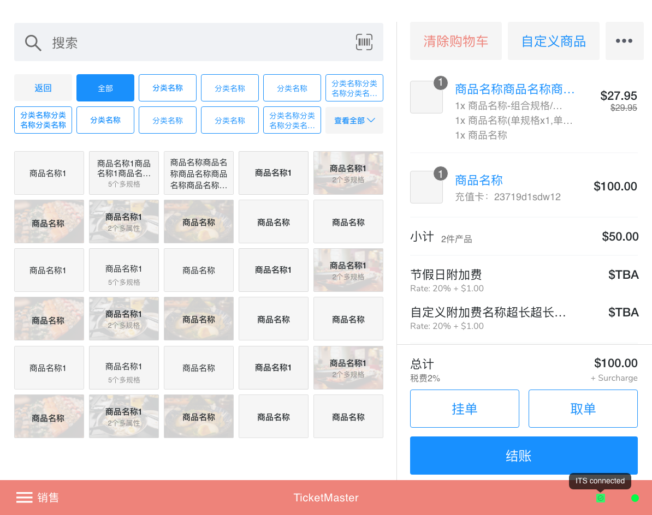Click 1x 商品名称-组合规格/… cart detail line
The width and height of the screenshot is (652, 515).
pyautogui.click(x=508, y=105)
